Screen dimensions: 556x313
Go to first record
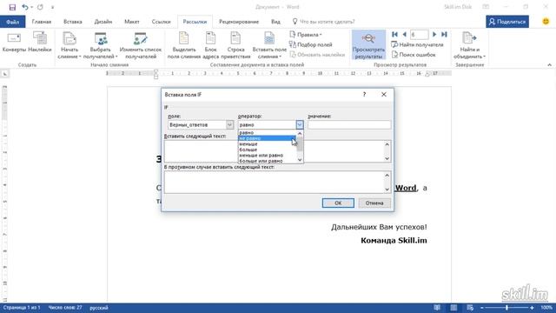(394, 35)
